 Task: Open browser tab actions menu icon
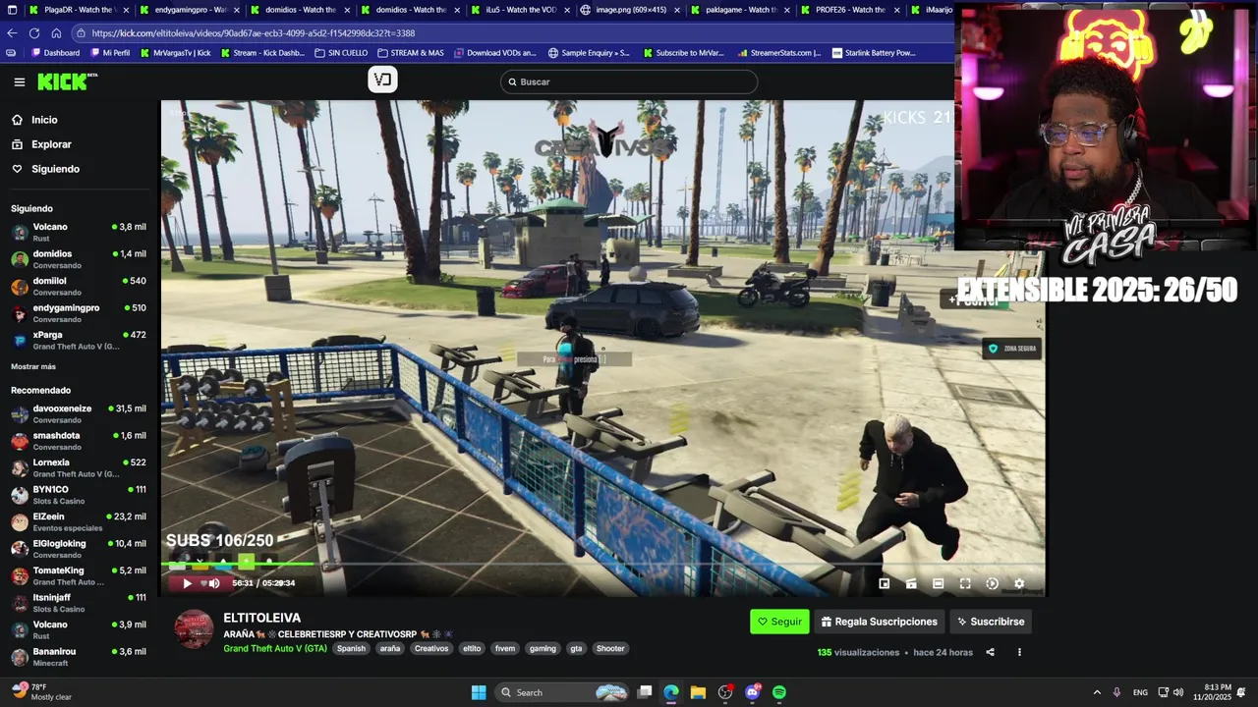12,10
